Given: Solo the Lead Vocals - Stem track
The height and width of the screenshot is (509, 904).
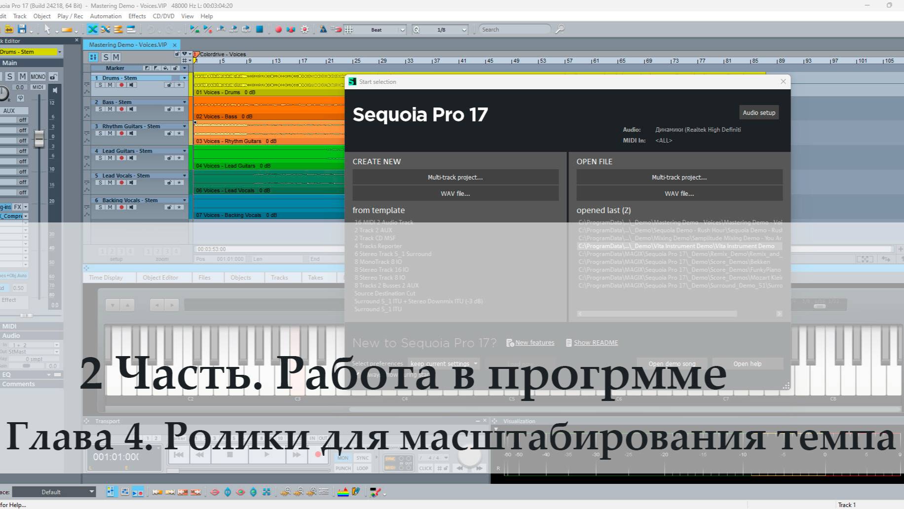Looking at the screenshot, I should 100,182.
